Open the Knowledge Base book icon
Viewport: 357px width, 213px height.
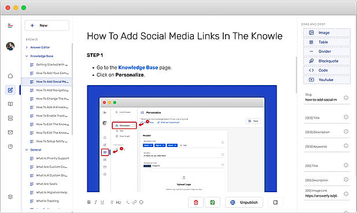click(10, 104)
